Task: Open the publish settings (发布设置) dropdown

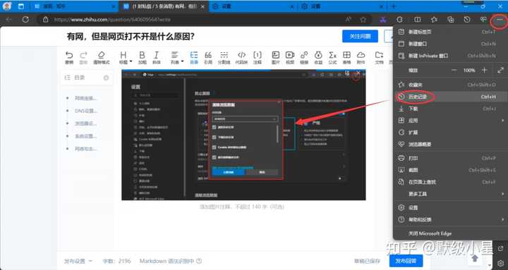Action: coord(78,261)
